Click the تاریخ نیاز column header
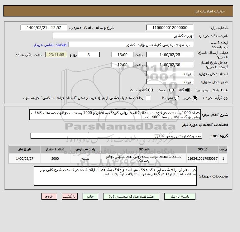 [x=25, y=149]
